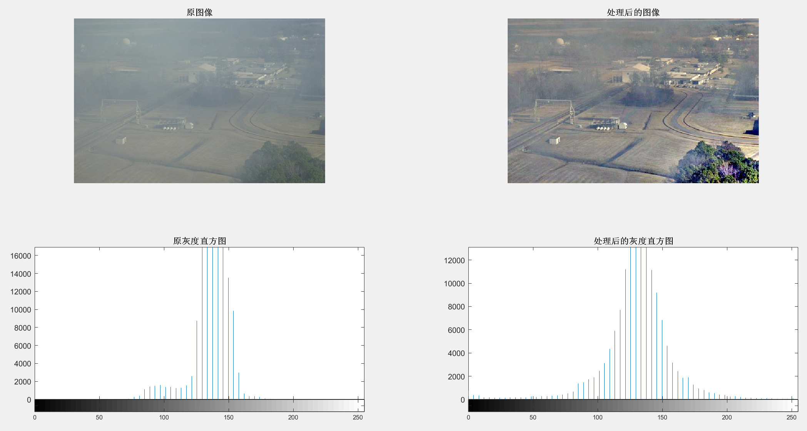Click the original histogram's tall bars
This screenshot has width=807, height=431.
tap(213, 323)
